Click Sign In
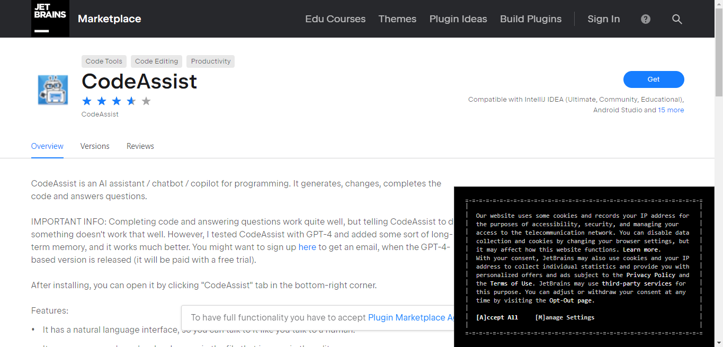The height and width of the screenshot is (347, 723). [603, 19]
